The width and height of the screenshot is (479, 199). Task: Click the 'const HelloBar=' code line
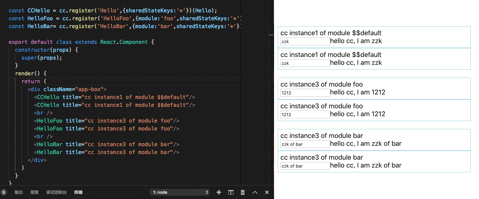coord(124,26)
